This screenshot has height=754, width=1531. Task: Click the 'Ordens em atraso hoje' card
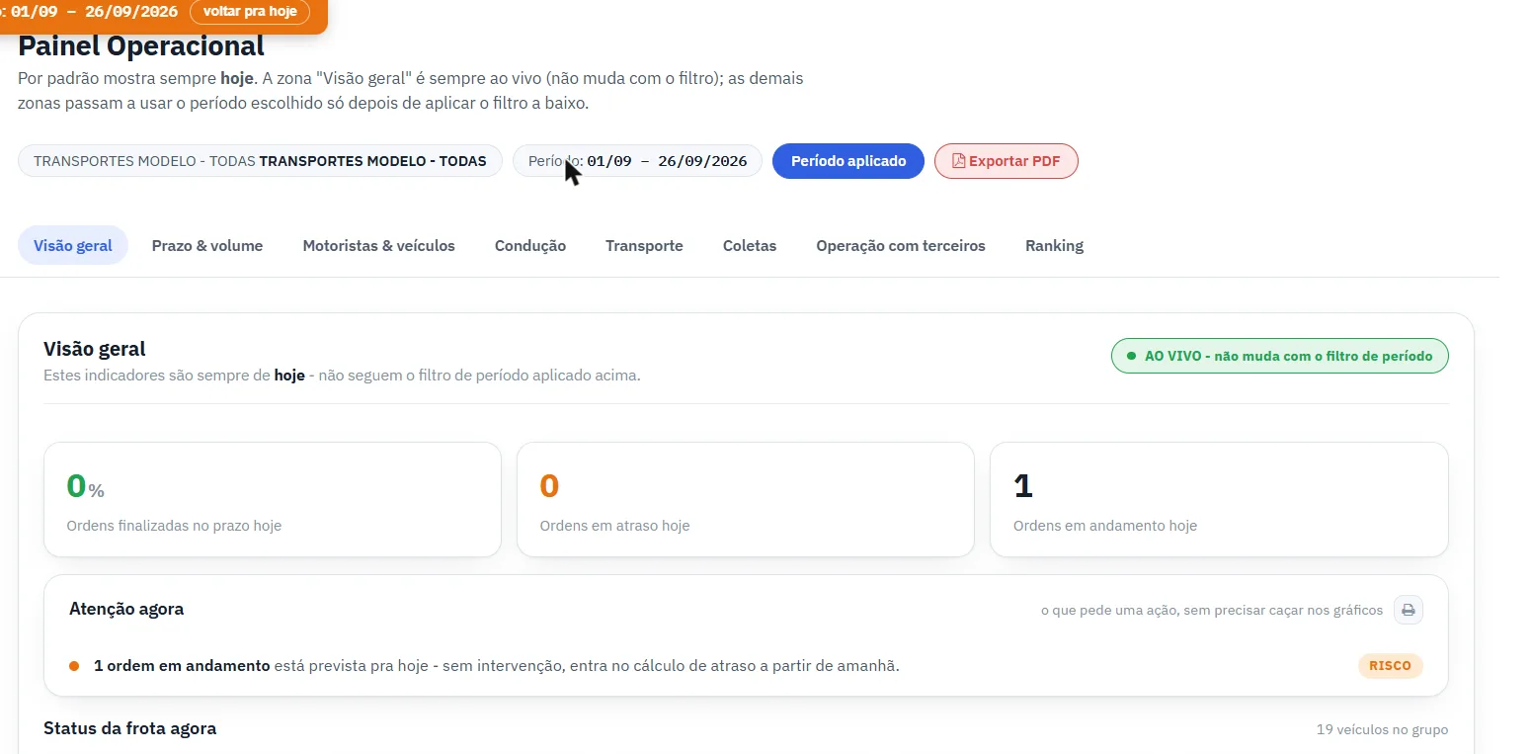[746, 499]
